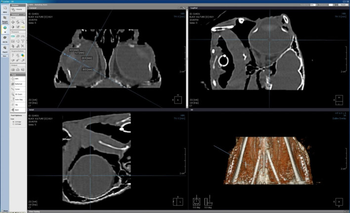Click the Capture camera icon in Output

pos(13,70)
